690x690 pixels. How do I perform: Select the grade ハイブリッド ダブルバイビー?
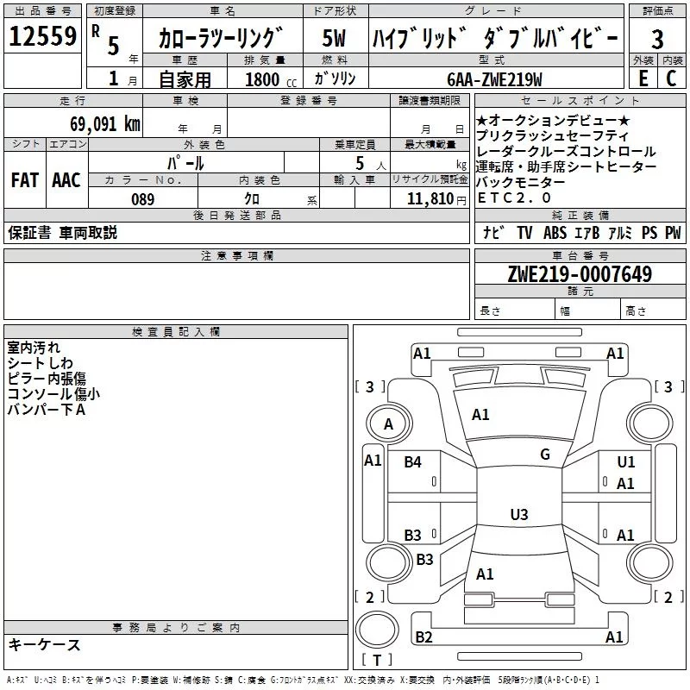tap(495, 39)
